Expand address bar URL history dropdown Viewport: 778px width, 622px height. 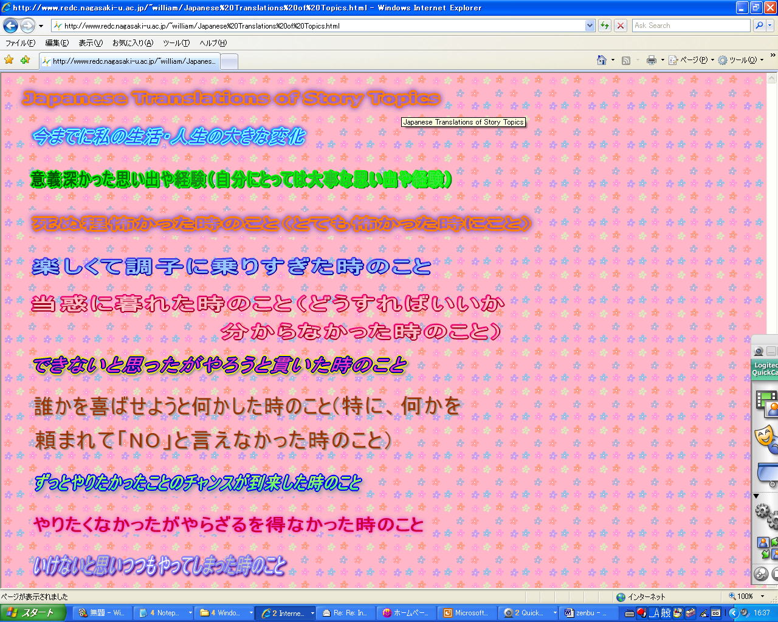(x=590, y=26)
